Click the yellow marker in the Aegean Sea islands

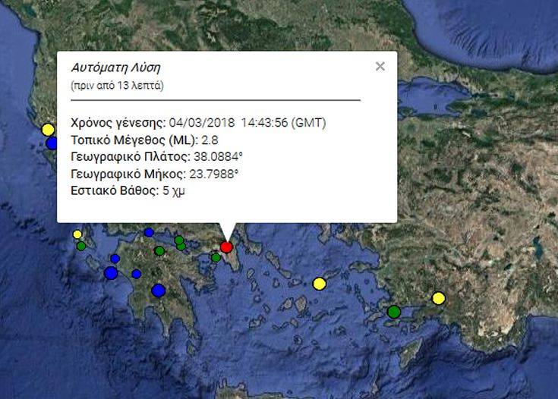320,284
